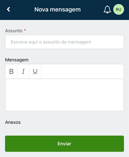Viewport: 129px width, 157px height.
Task: Click into the Mensagem body text area
Action: [64, 95]
